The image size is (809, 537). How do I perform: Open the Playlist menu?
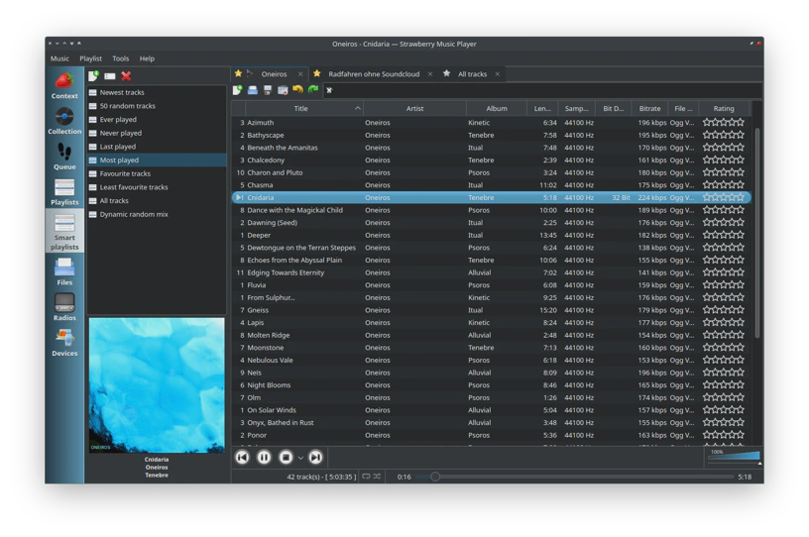click(x=91, y=58)
